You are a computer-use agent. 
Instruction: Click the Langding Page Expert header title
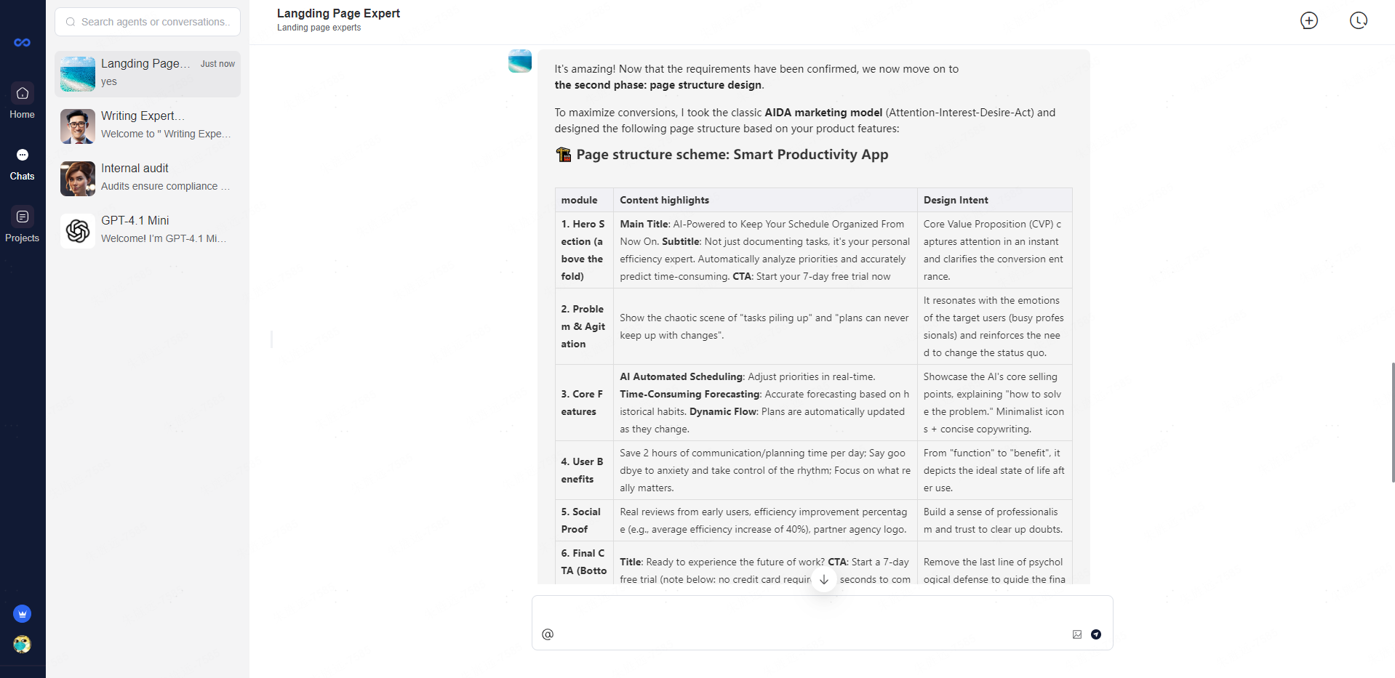(338, 13)
